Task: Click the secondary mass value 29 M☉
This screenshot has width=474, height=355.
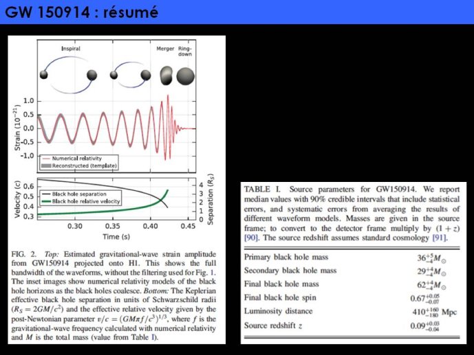Action: 431,272
